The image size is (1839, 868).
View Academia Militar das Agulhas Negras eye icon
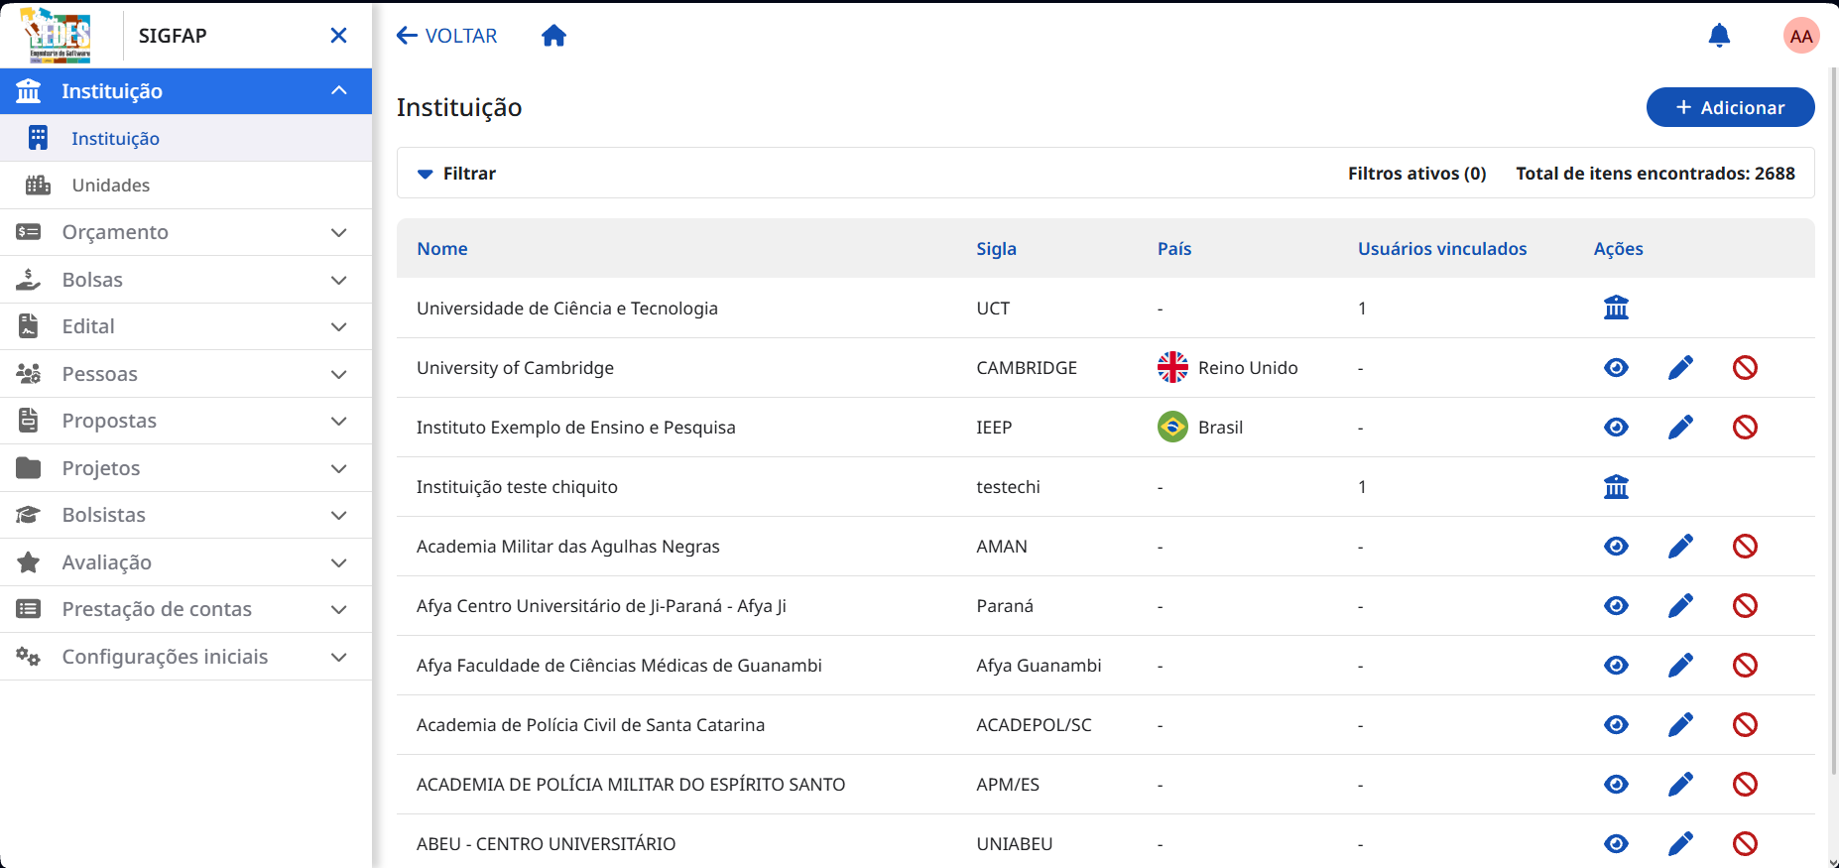(1616, 546)
